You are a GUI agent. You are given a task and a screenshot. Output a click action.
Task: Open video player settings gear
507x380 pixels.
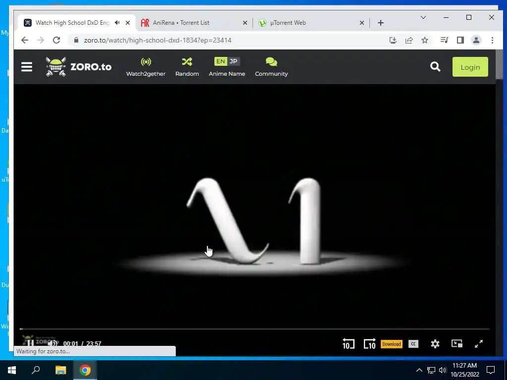coord(435,344)
